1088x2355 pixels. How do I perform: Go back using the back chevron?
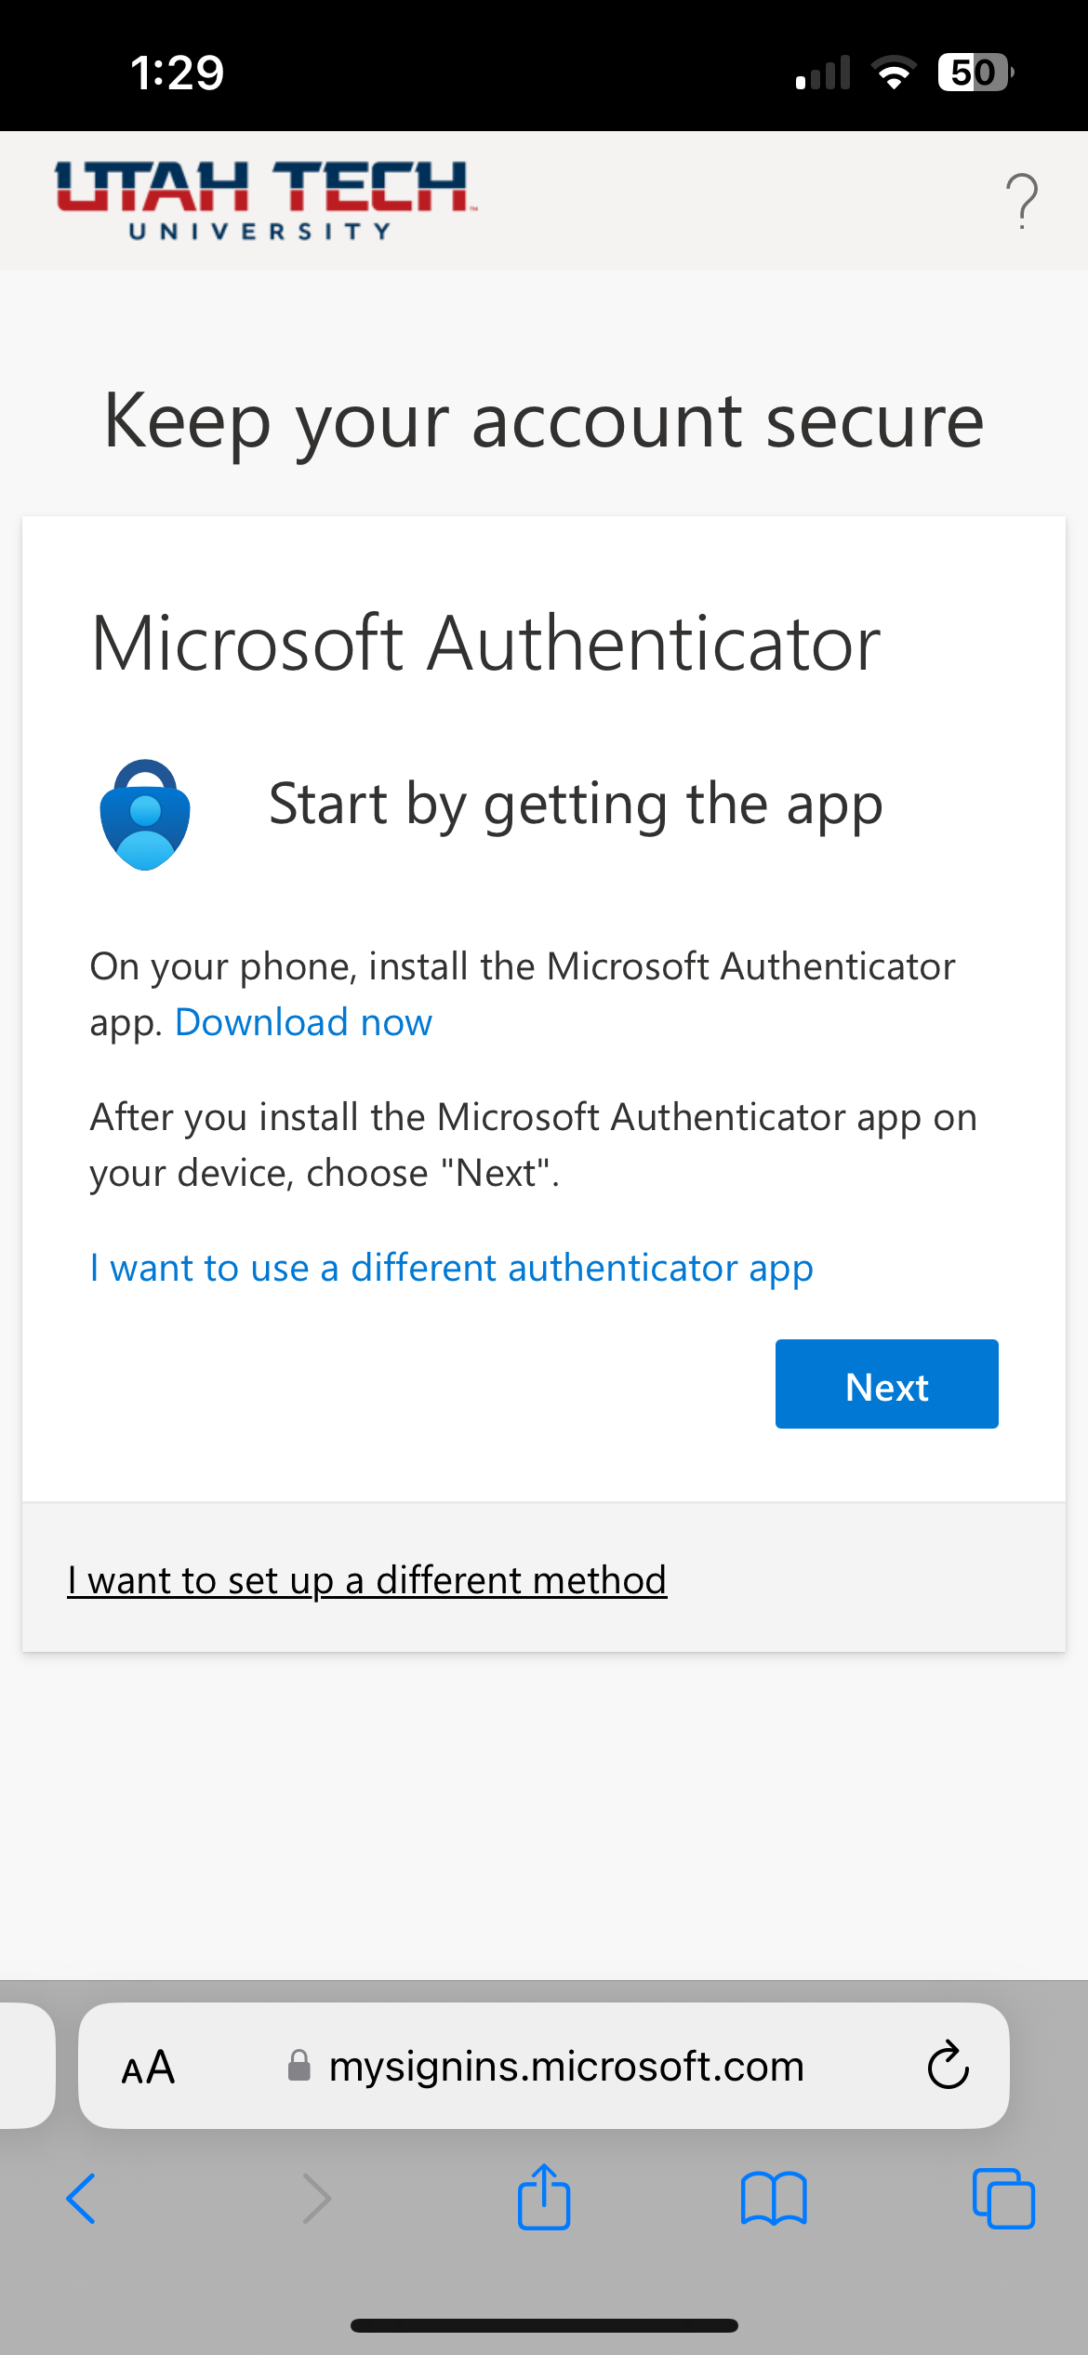pyautogui.click(x=82, y=2199)
